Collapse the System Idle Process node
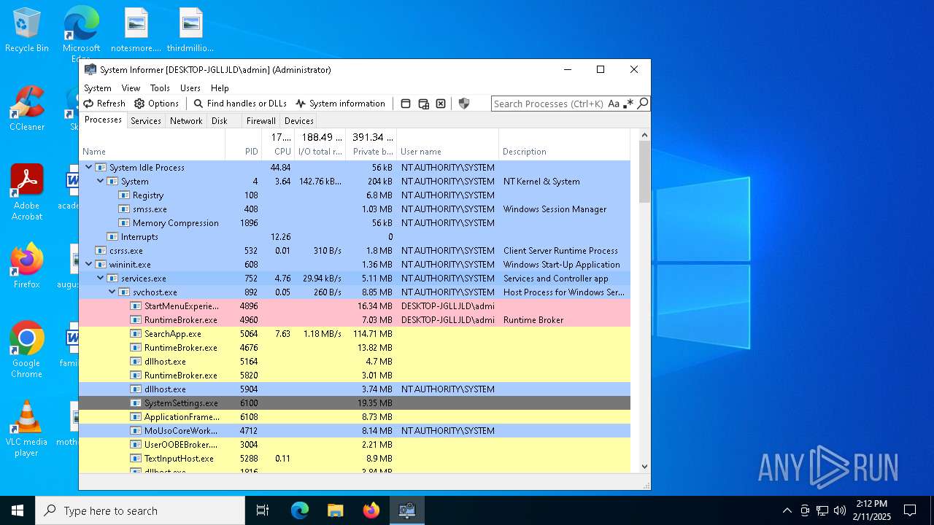 point(89,167)
